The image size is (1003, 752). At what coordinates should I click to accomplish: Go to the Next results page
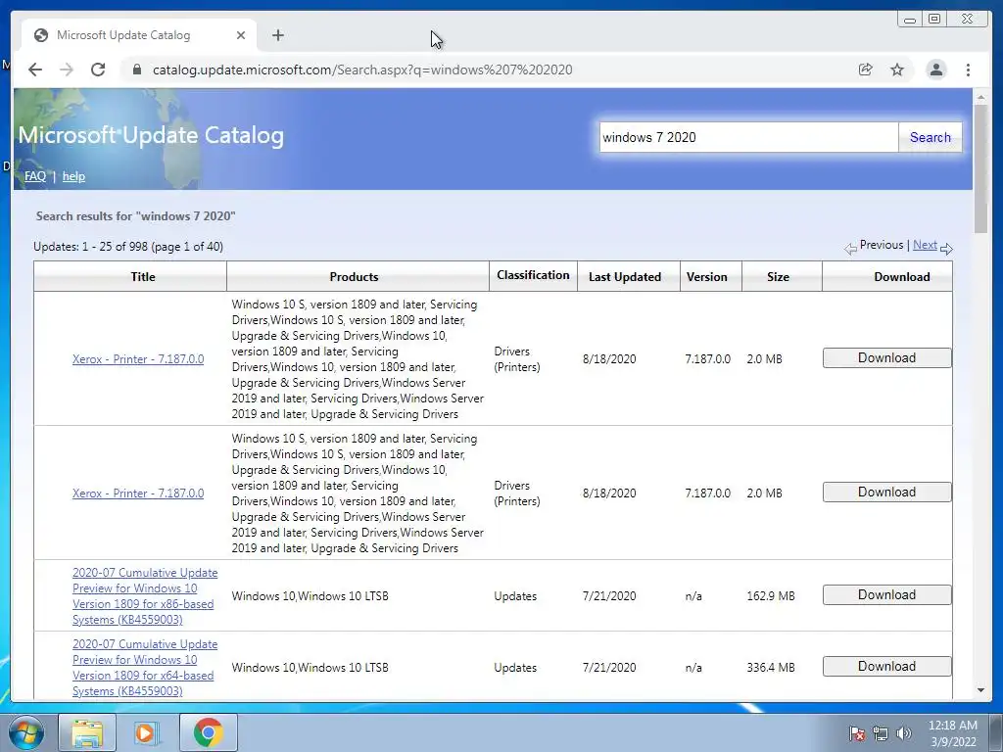pos(925,245)
